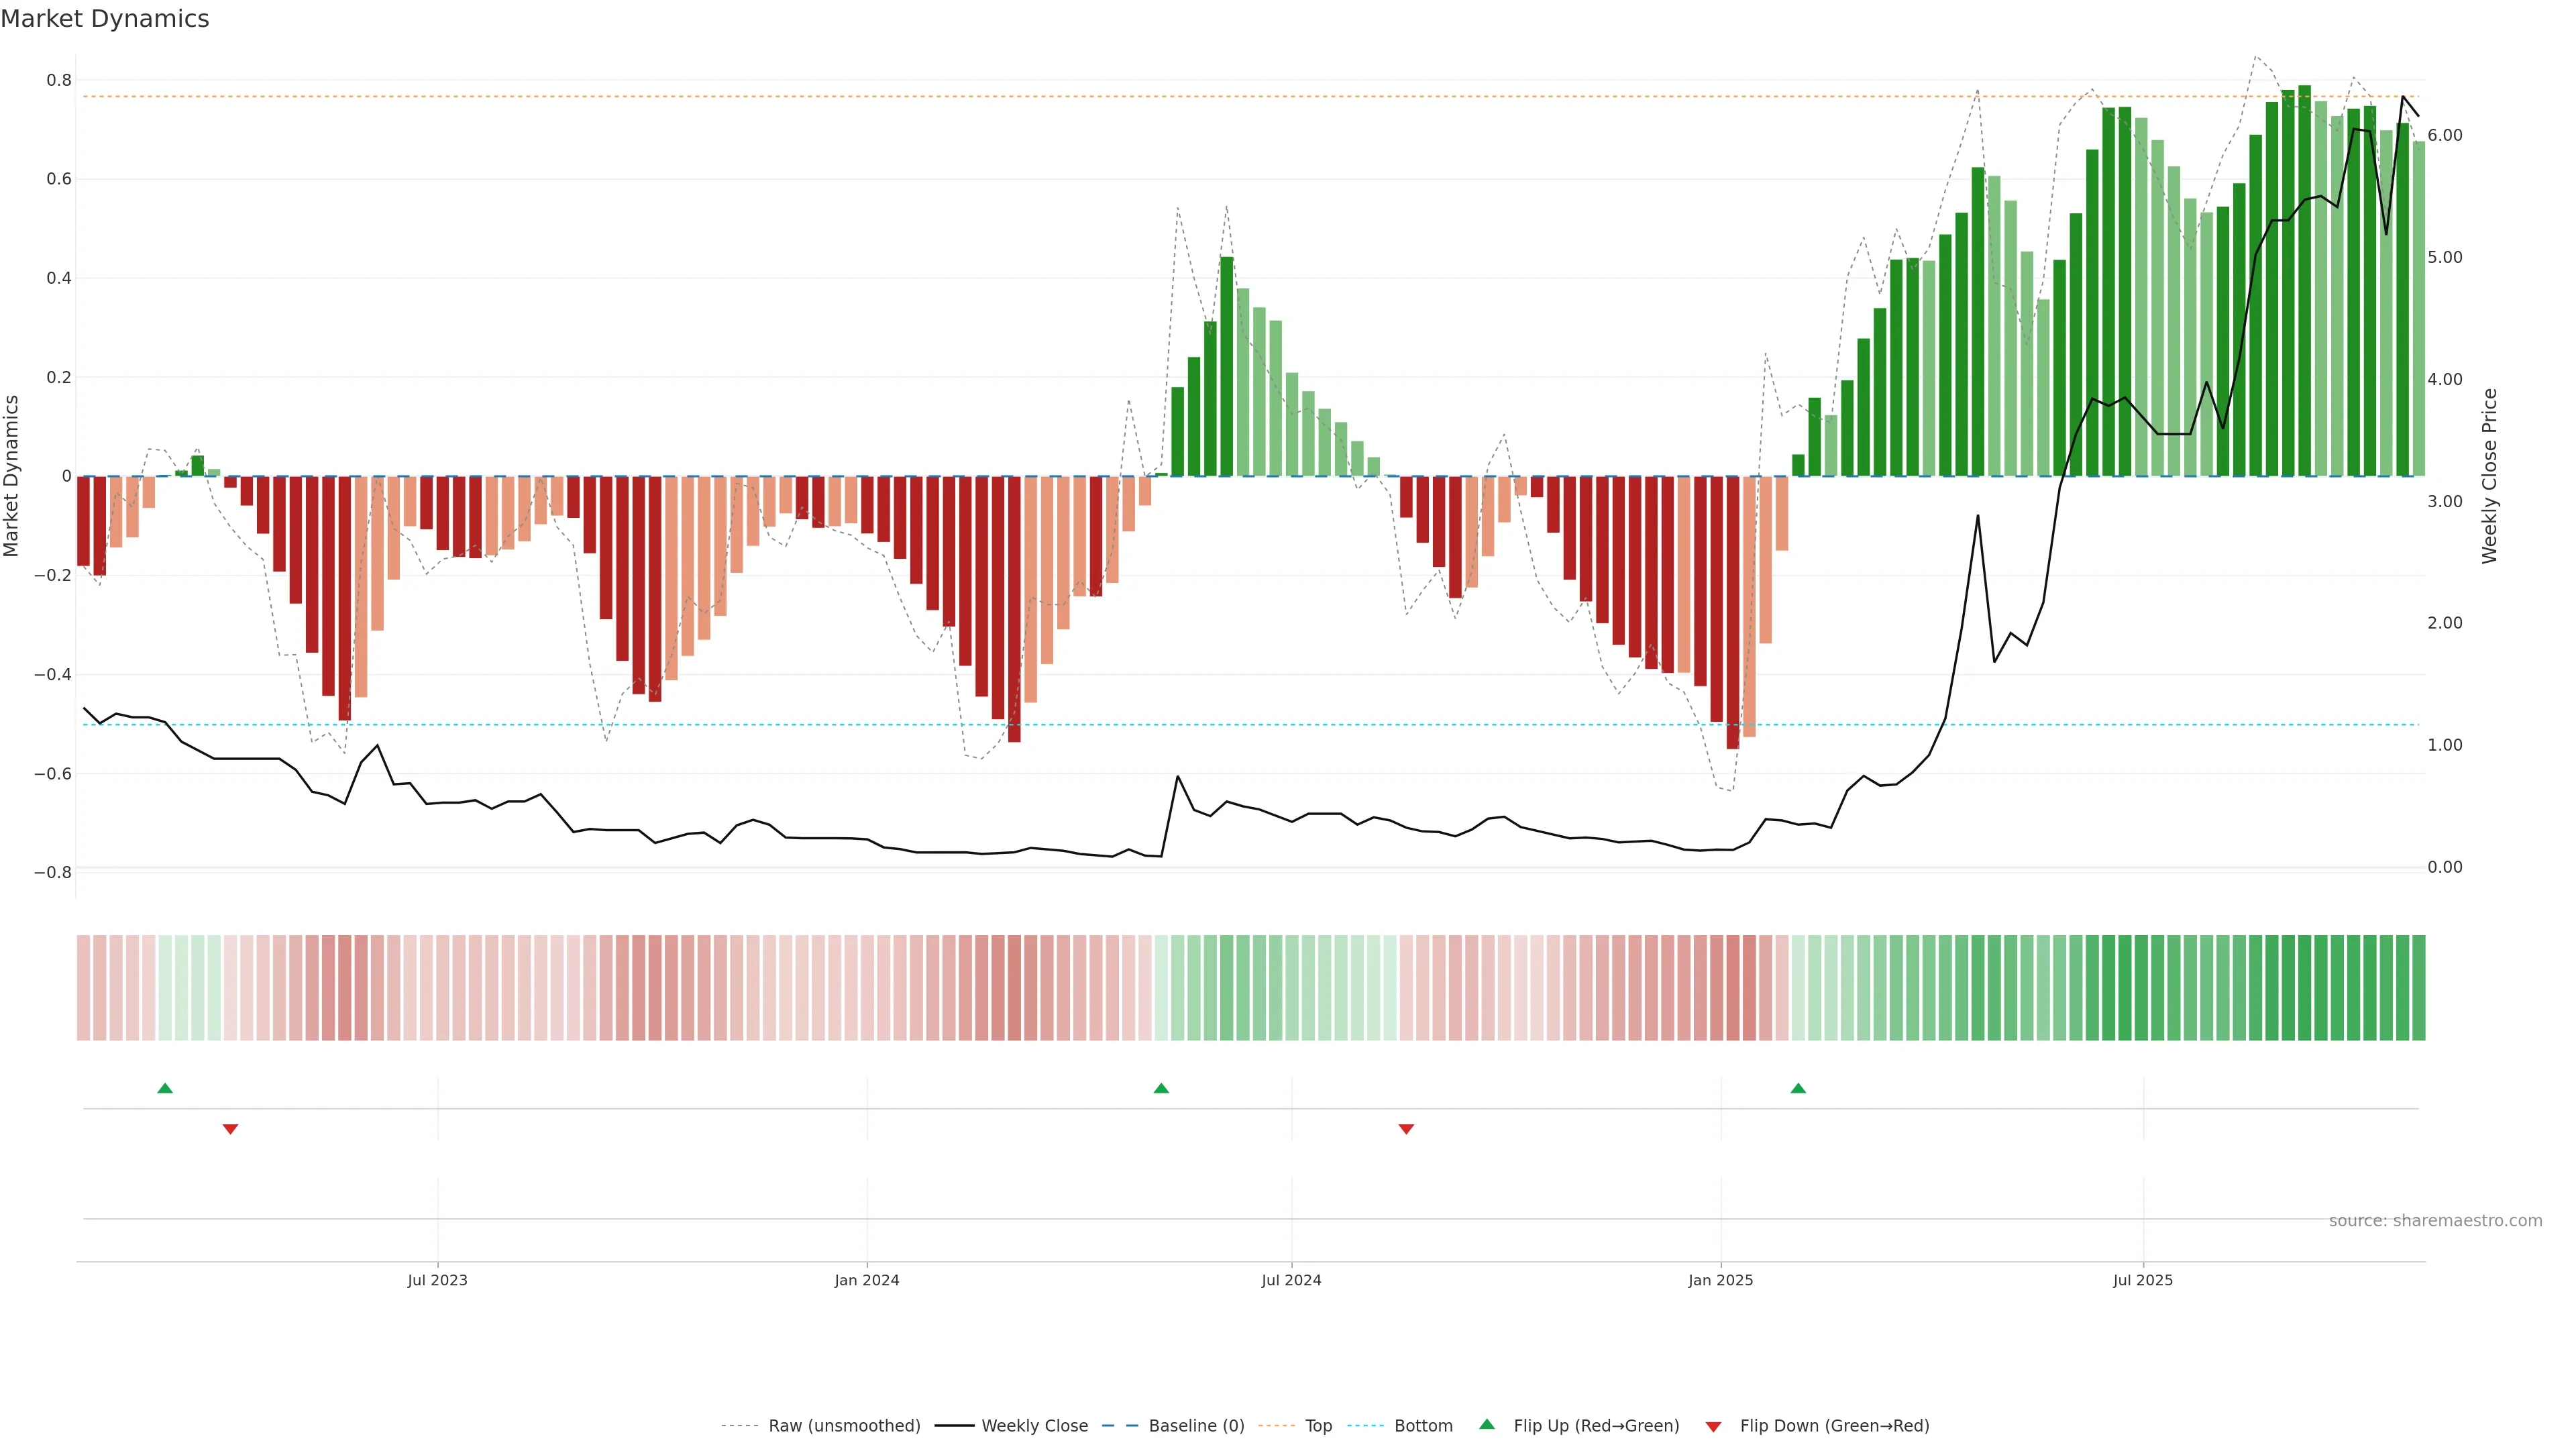Click the Jan 2024 axis label
This screenshot has height=1449, width=2576.
click(867, 1280)
